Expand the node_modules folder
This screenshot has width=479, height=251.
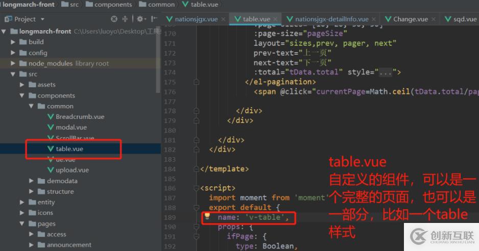(x=13, y=63)
